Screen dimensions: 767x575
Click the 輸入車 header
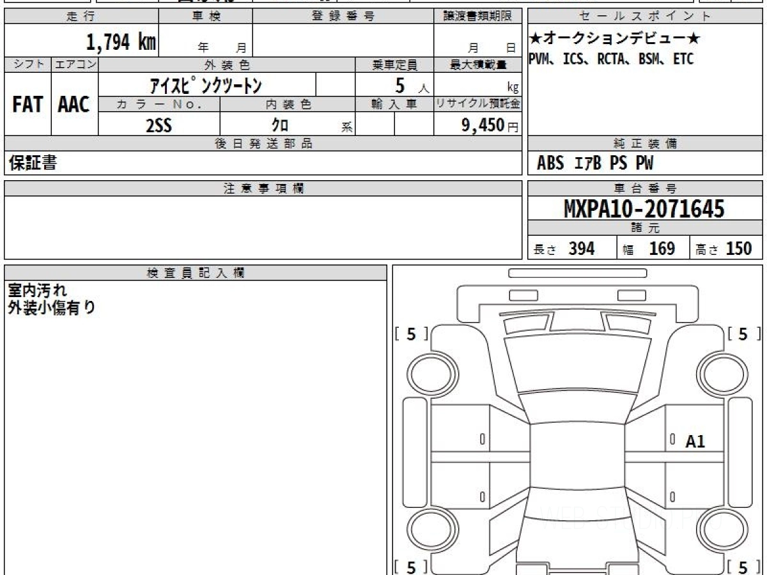pyautogui.click(x=394, y=104)
